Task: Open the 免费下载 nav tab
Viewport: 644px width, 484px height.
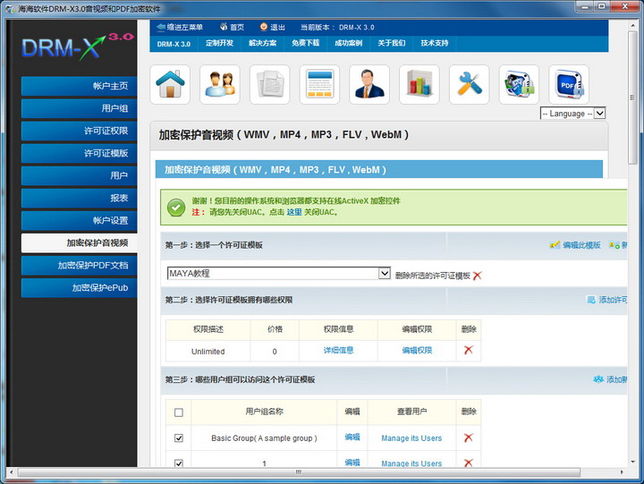Action: (x=306, y=43)
